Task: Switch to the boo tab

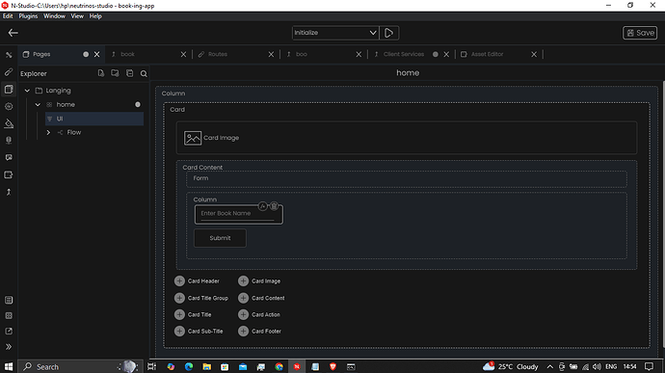Action: [301, 54]
